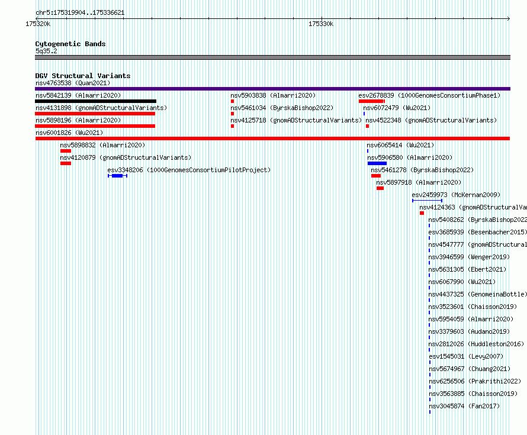The width and height of the screenshot is (527, 435).
Task: Click the DGV Structural Variants track title
Action: (x=83, y=76)
